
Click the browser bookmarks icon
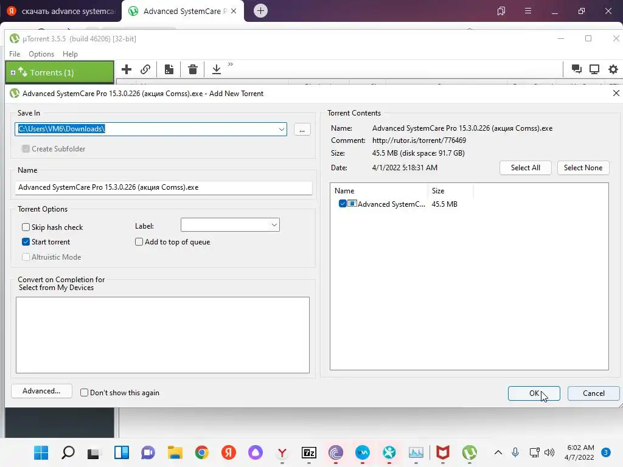pyautogui.click(x=501, y=11)
